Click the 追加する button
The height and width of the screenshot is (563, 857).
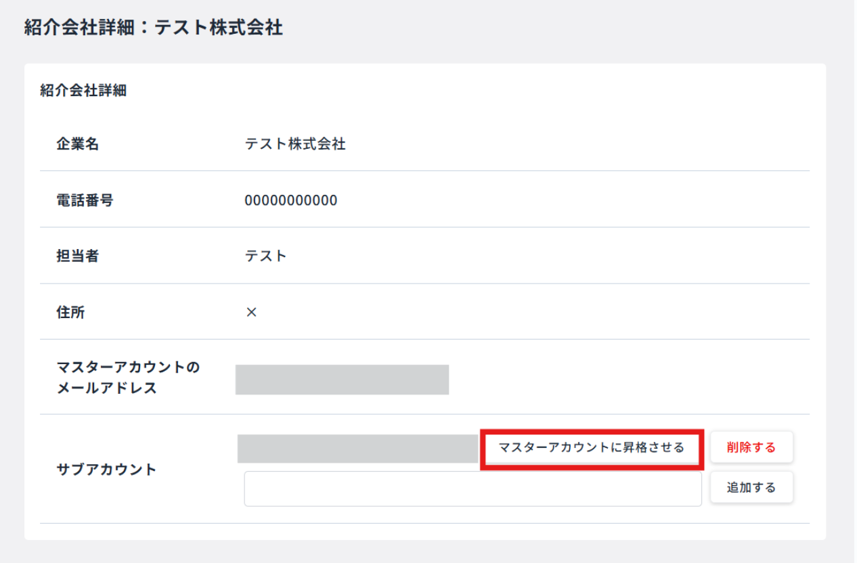(x=751, y=487)
